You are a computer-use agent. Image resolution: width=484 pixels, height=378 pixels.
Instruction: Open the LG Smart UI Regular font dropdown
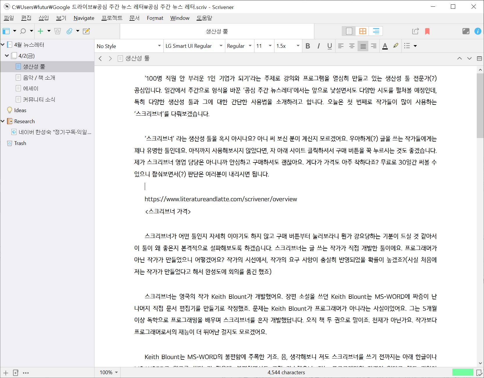194,46
